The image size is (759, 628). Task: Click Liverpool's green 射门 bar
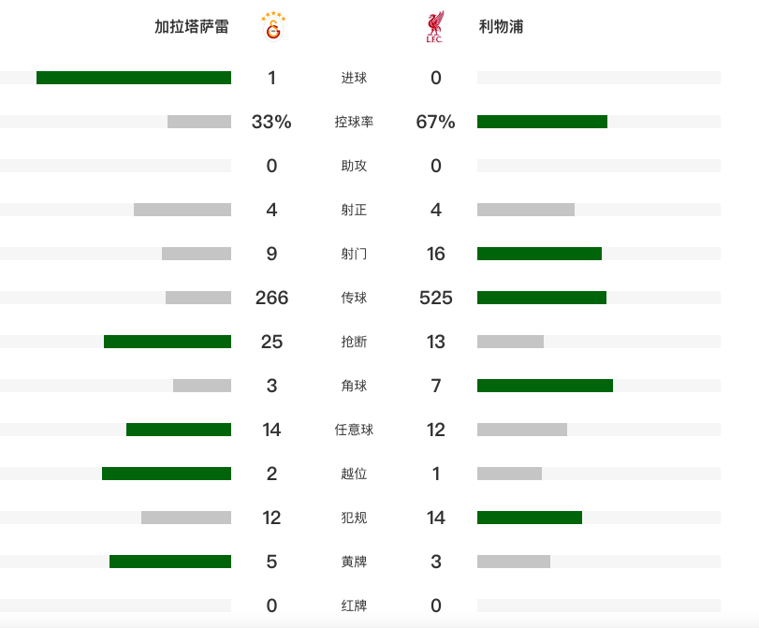click(x=539, y=254)
